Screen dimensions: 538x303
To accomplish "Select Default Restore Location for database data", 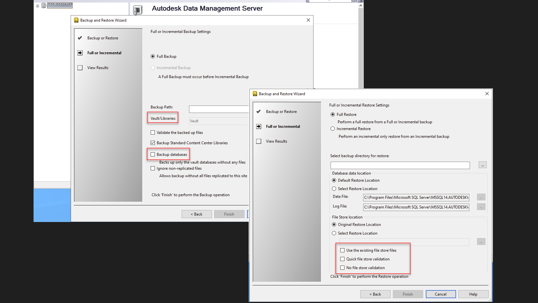I will (x=334, y=180).
